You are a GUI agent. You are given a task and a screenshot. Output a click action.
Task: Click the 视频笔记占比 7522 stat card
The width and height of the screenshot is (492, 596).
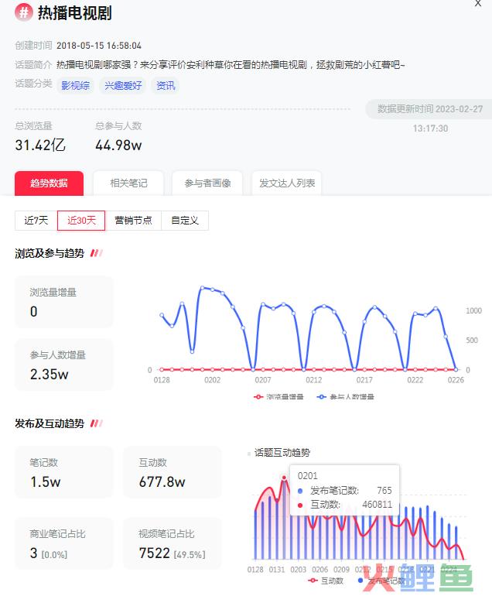pyautogui.click(x=173, y=543)
